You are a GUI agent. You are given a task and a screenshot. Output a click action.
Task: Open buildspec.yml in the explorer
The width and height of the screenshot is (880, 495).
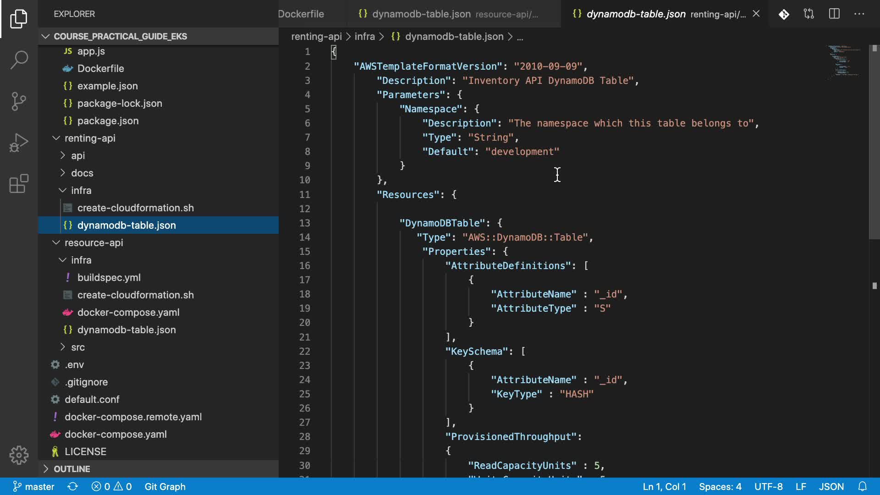click(x=109, y=277)
